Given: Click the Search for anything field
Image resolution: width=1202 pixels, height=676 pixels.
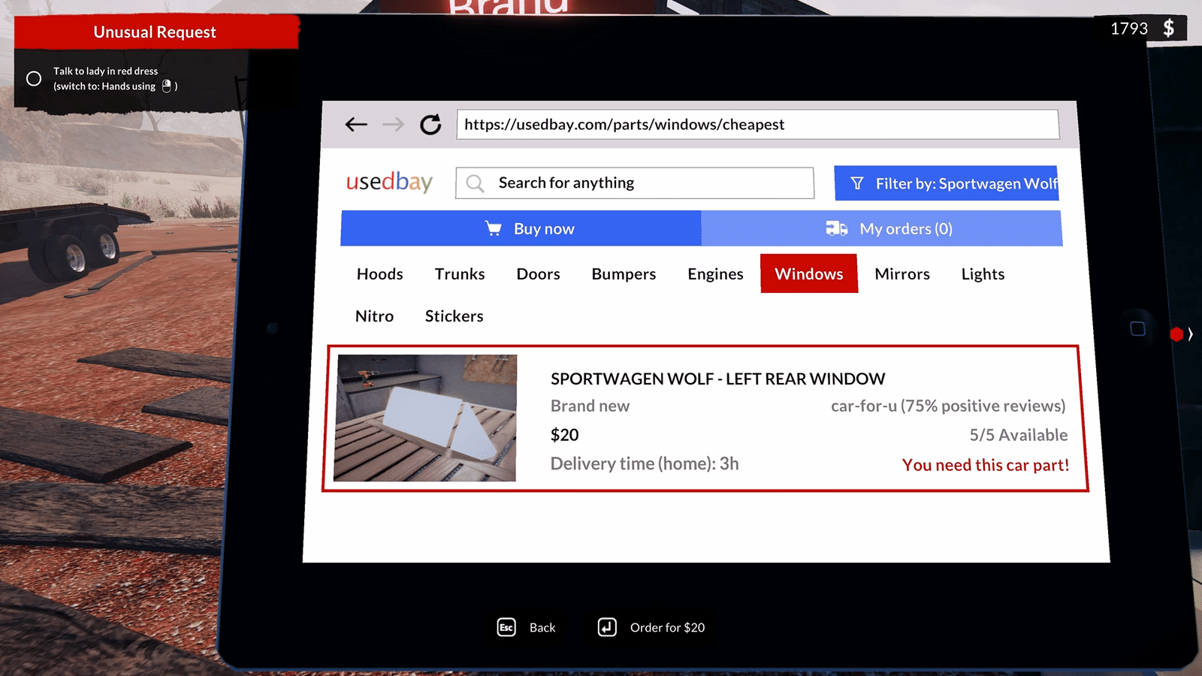Looking at the screenshot, I should click(634, 183).
